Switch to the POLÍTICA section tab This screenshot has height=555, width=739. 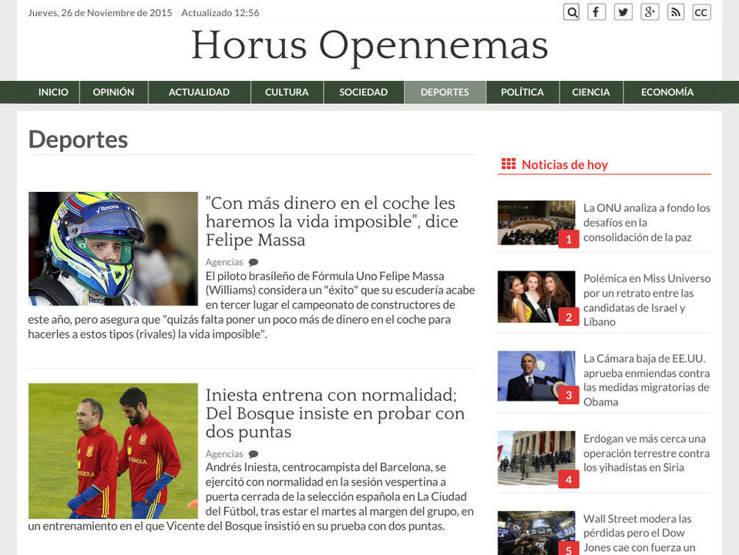tap(522, 92)
